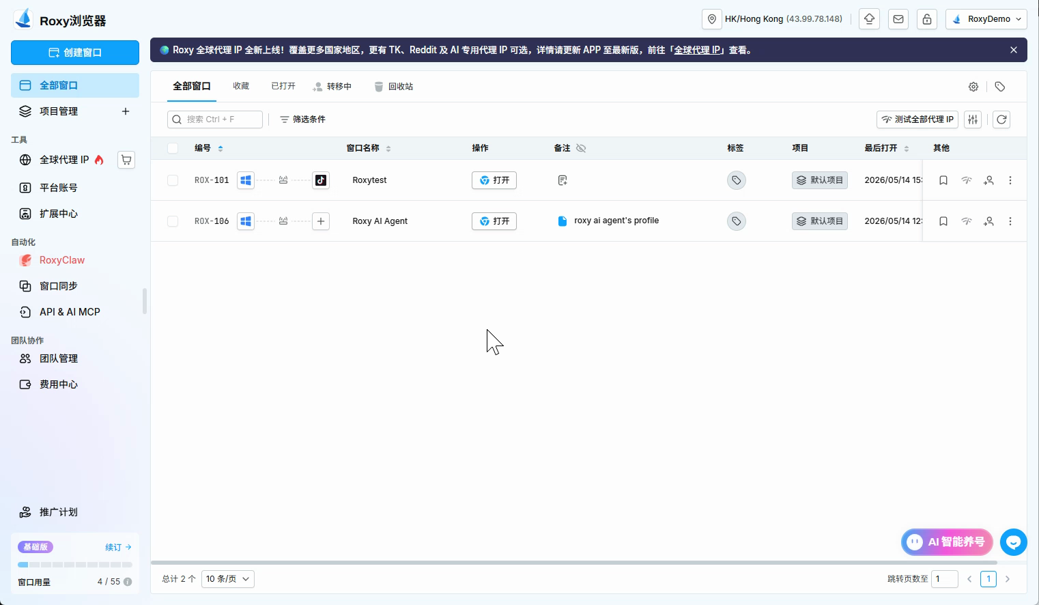Open RoxyClaw in the sidebar
The width and height of the screenshot is (1039, 605).
pos(75,260)
